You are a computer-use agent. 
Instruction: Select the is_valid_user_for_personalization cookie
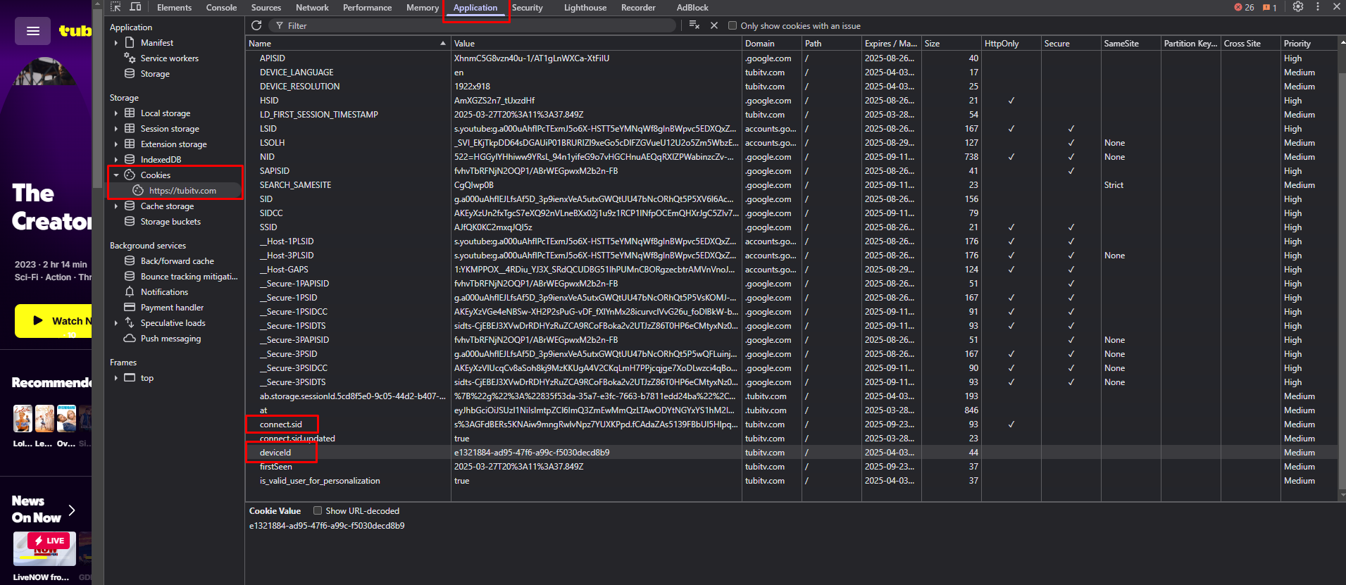(x=791, y=481)
